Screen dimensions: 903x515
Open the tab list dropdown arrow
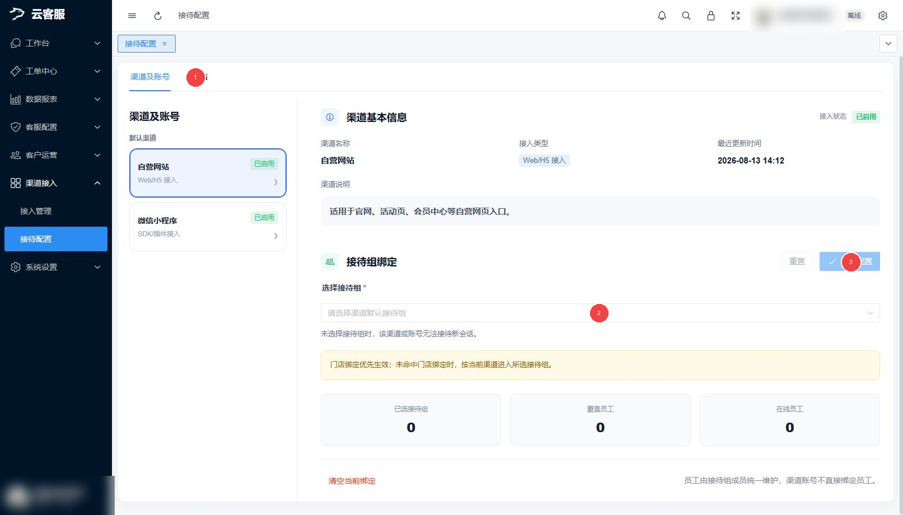[888, 44]
